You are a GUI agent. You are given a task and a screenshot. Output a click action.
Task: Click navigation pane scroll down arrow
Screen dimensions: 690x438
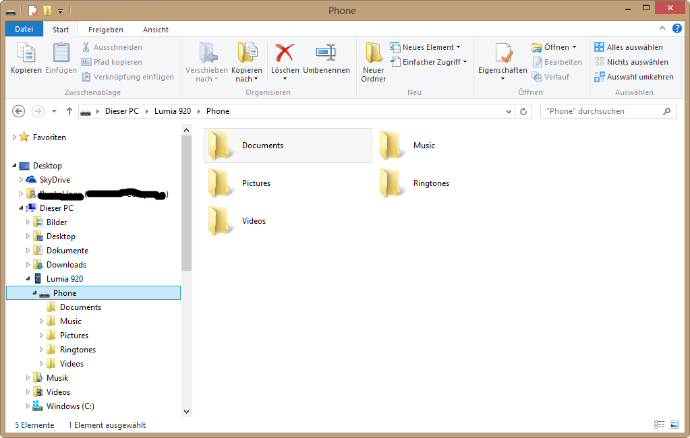click(x=187, y=412)
